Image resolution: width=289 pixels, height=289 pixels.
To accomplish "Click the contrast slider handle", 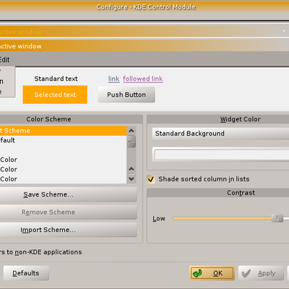I will [x=277, y=218].
